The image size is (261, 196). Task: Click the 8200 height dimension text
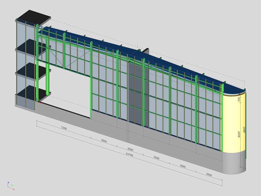click(x=239, y=134)
